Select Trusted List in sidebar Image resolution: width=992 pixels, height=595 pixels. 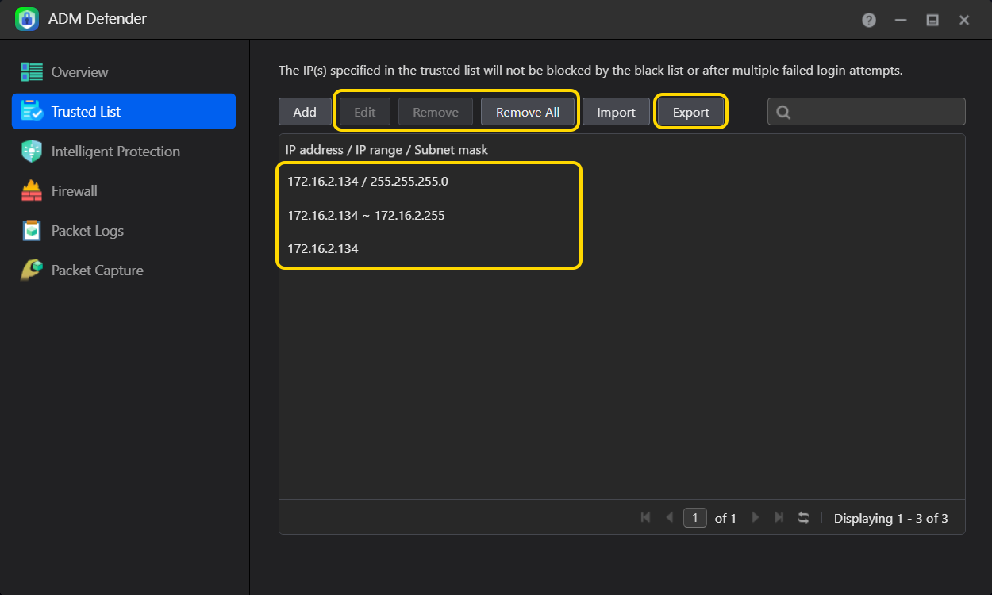pos(124,111)
